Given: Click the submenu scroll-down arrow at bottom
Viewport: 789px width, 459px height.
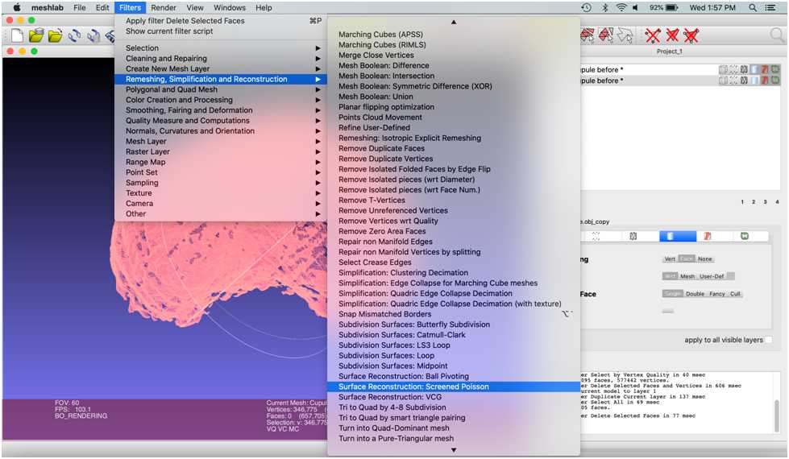Looking at the screenshot, I should click(454, 450).
